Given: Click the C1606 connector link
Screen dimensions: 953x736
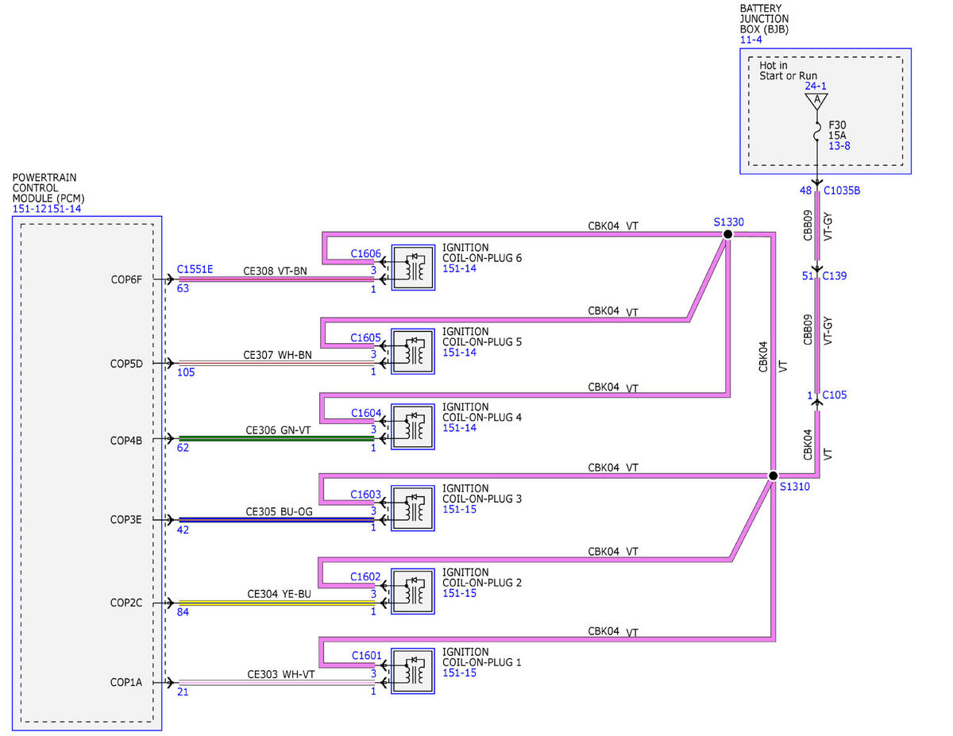Looking at the screenshot, I should (x=366, y=254).
